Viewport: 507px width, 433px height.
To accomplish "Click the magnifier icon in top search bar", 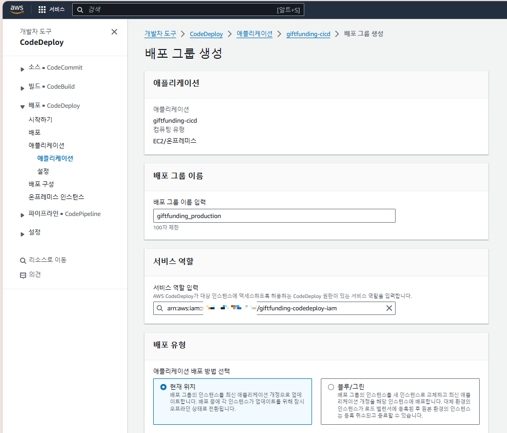I will click(x=80, y=10).
